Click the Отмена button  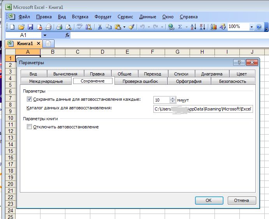tap(241, 200)
